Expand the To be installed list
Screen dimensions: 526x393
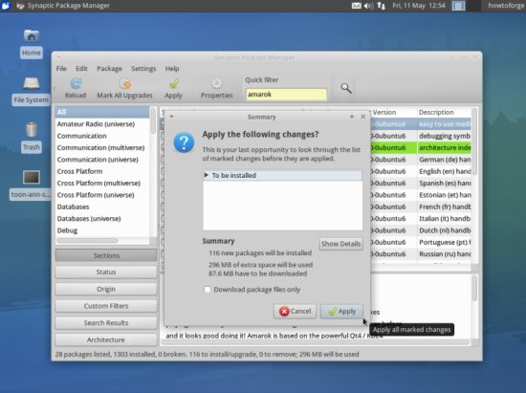(x=207, y=175)
